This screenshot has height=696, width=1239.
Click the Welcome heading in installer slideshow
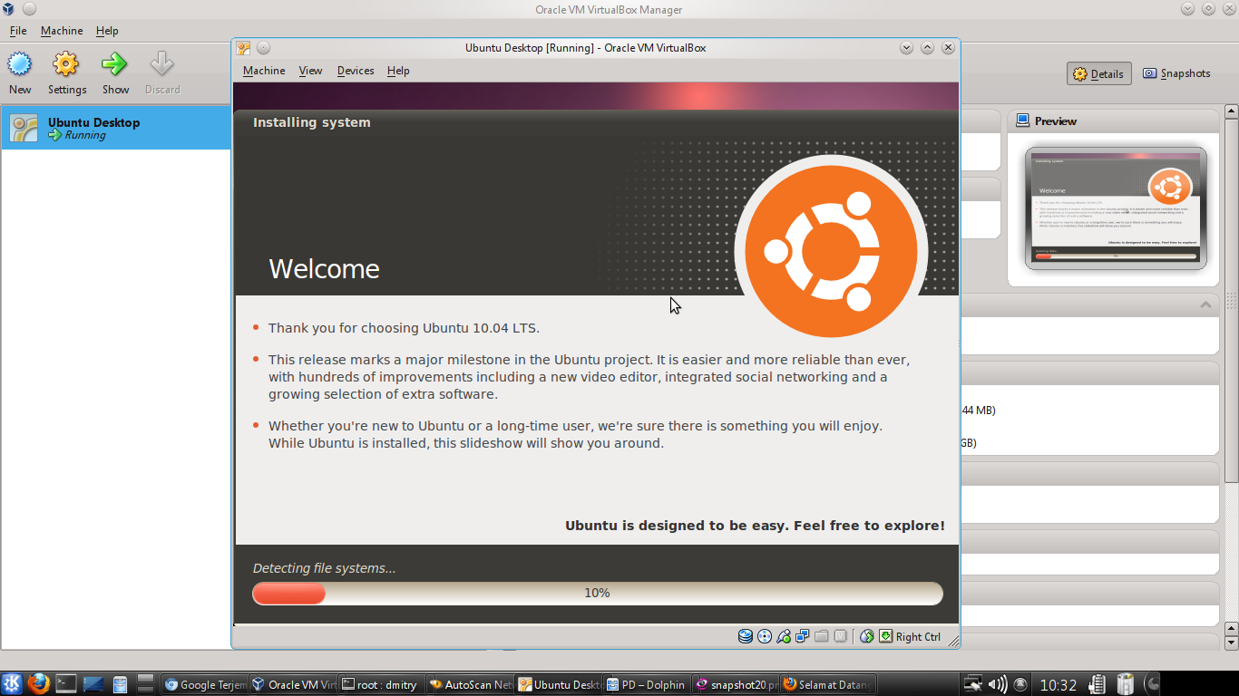point(324,269)
